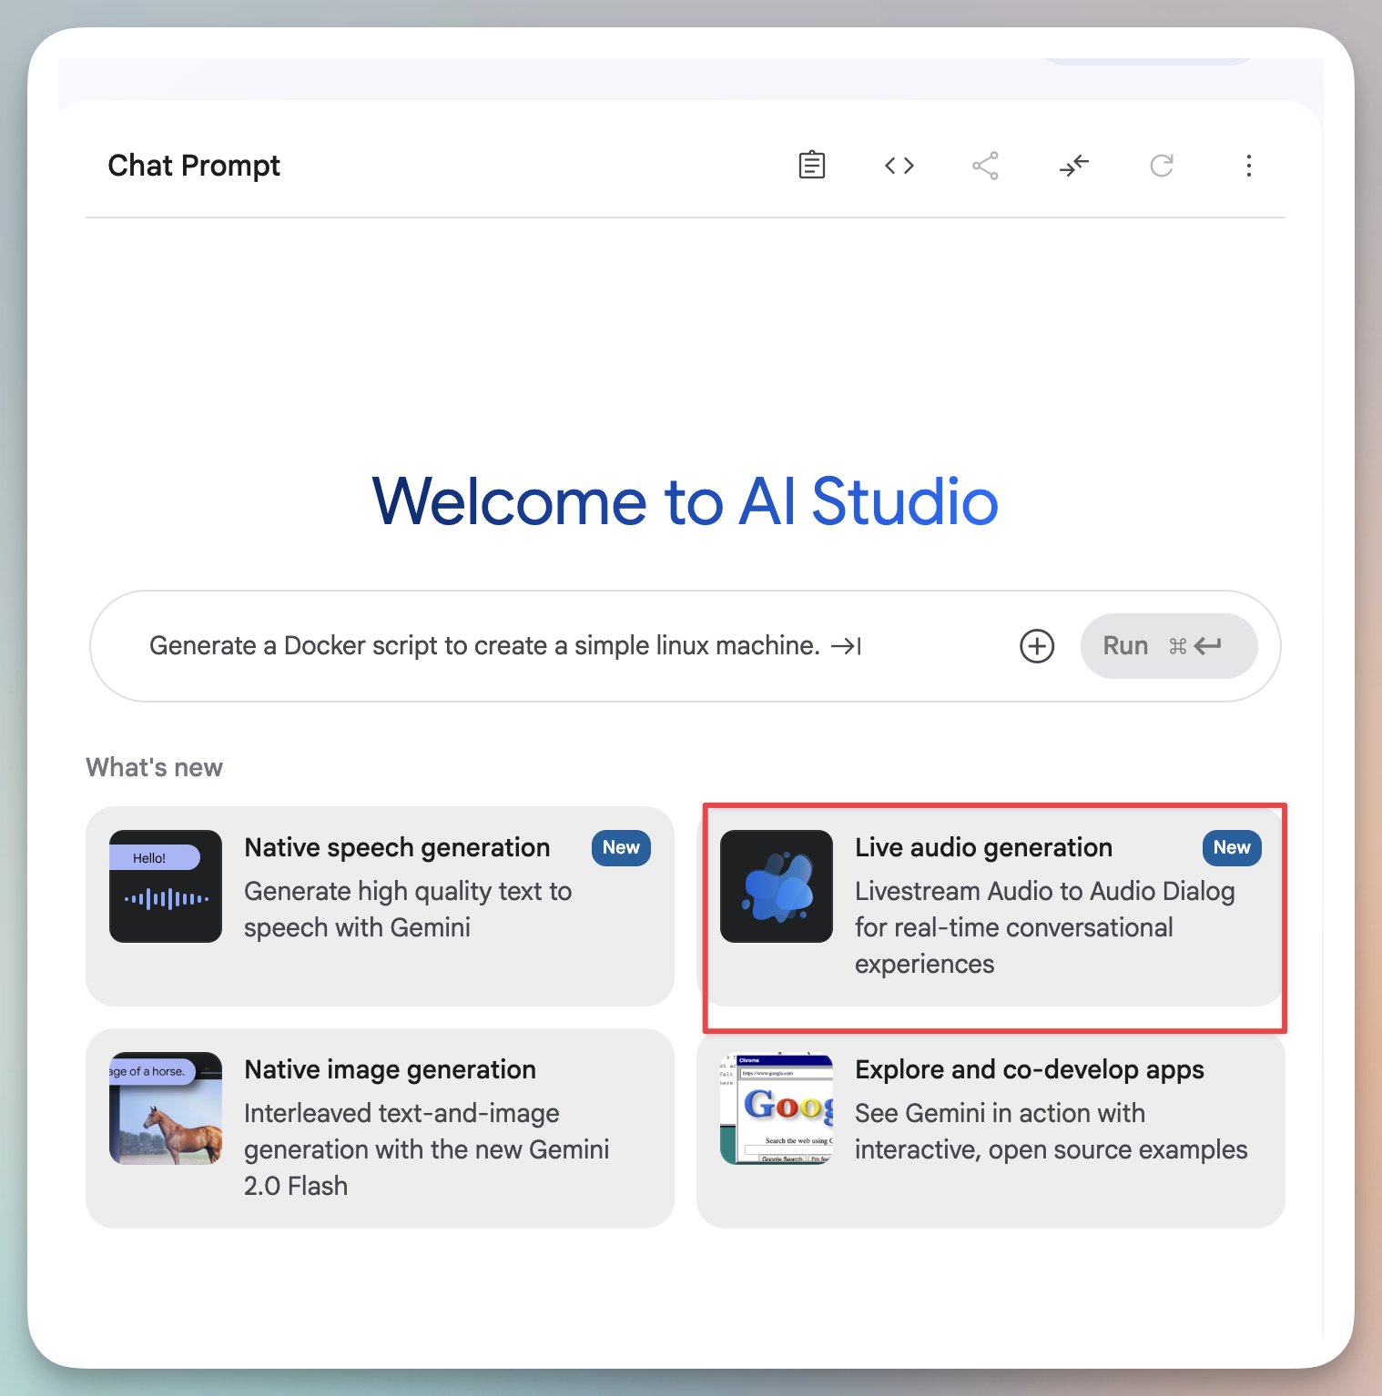
Task: Click the Hello waveform thumbnail
Action: tap(166, 886)
